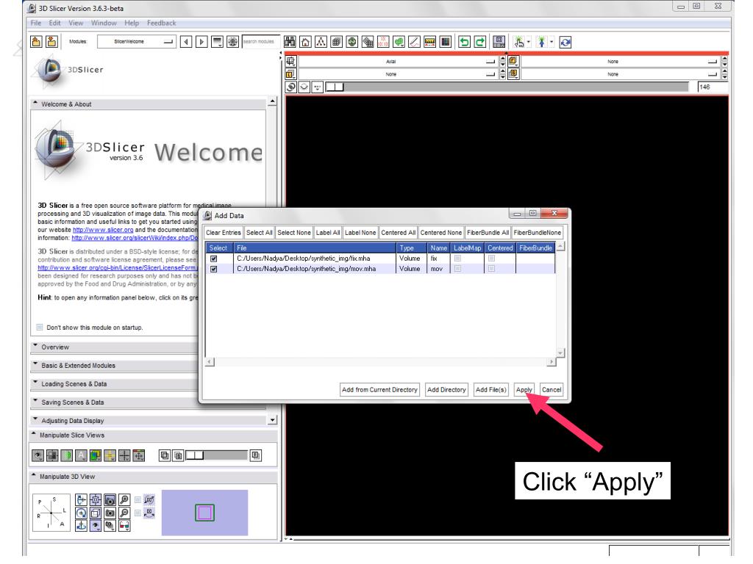The height and width of the screenshot is (564, 753).
Task: Click the tree hierarchy data module icon
Action: 321,42
